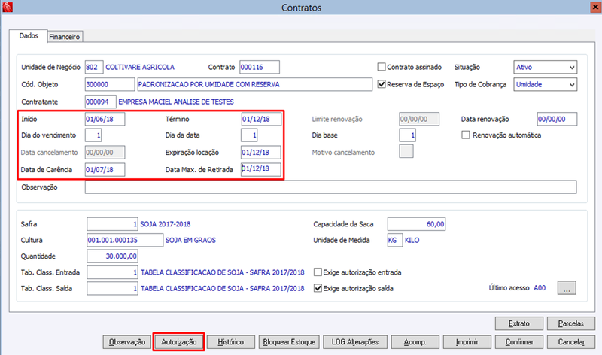Click the Imprimir button

pos(467,342)
